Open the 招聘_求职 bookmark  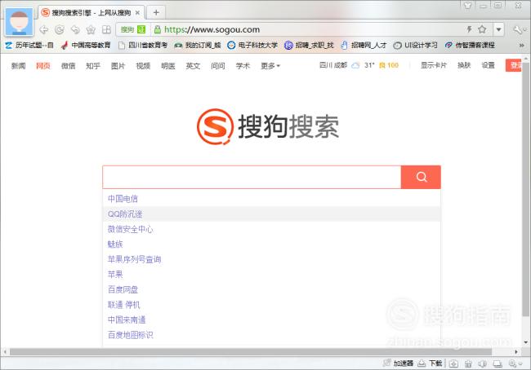tap(309, 45)
